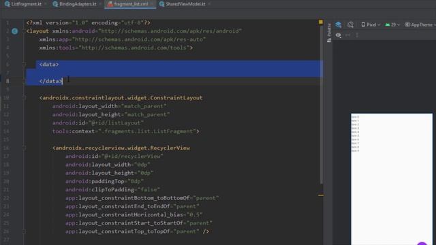Click layout_constraintBottom_toBottomOf attribute
Viewport: 436px width, 245px height.
coord(142,198)
